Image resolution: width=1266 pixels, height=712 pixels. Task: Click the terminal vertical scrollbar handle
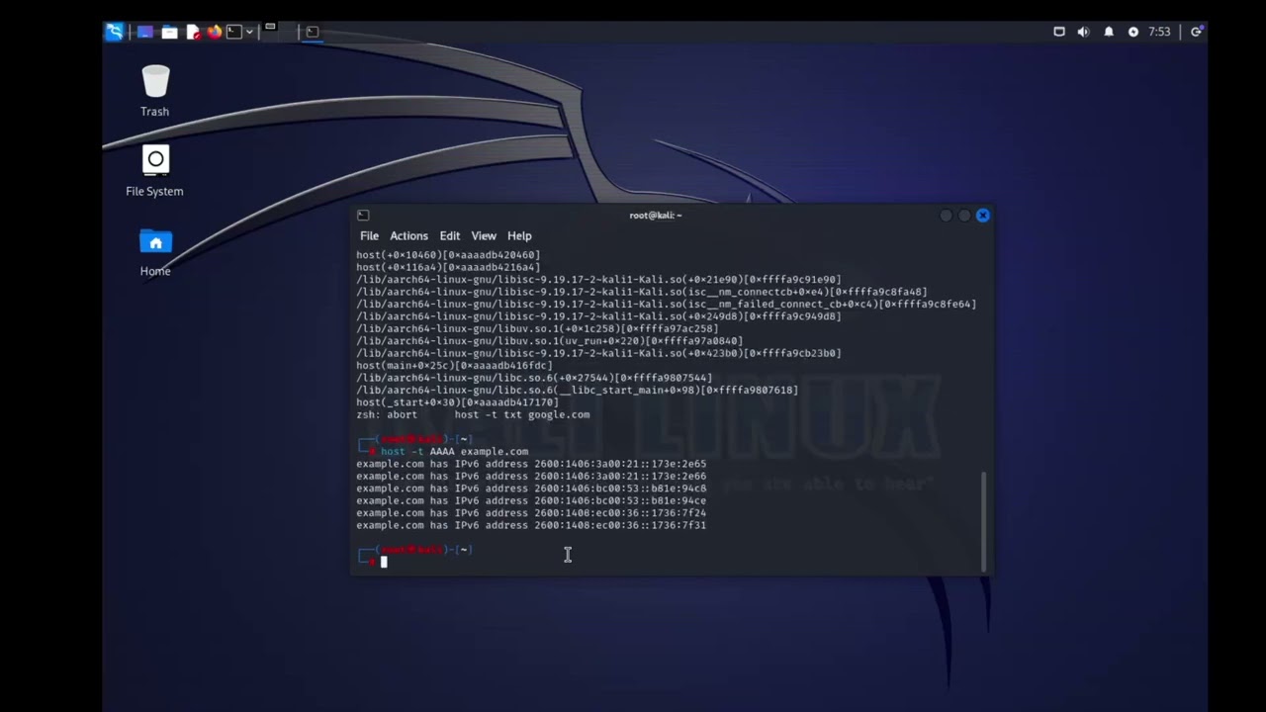984,520
